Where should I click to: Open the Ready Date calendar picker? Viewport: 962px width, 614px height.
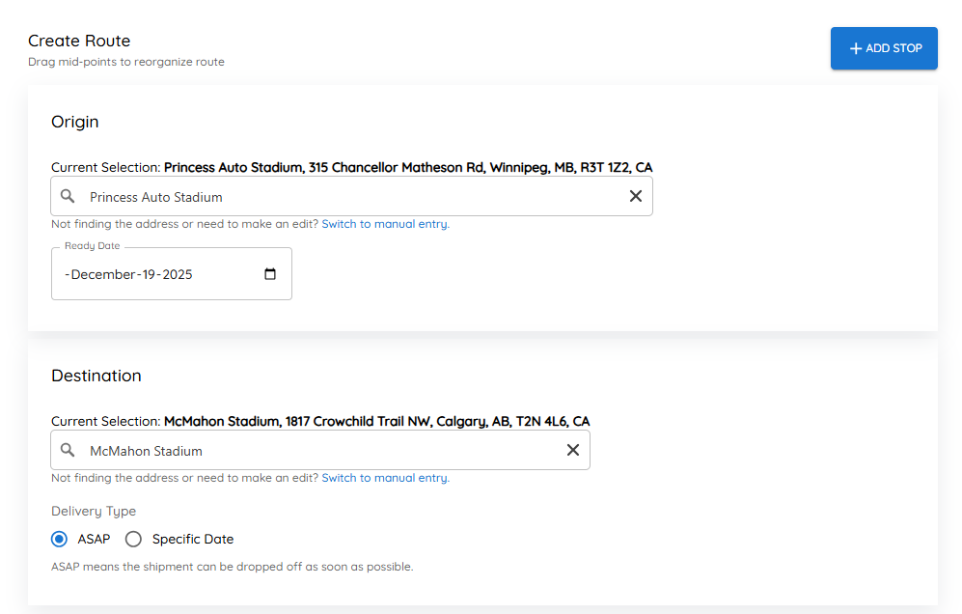(270, 274)
